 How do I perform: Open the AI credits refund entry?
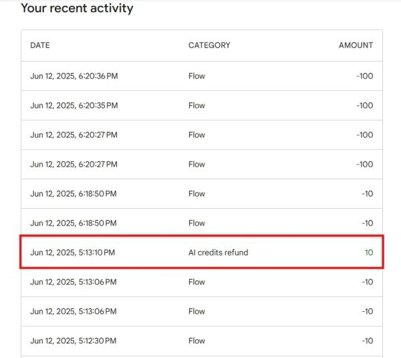click(218, 253)
